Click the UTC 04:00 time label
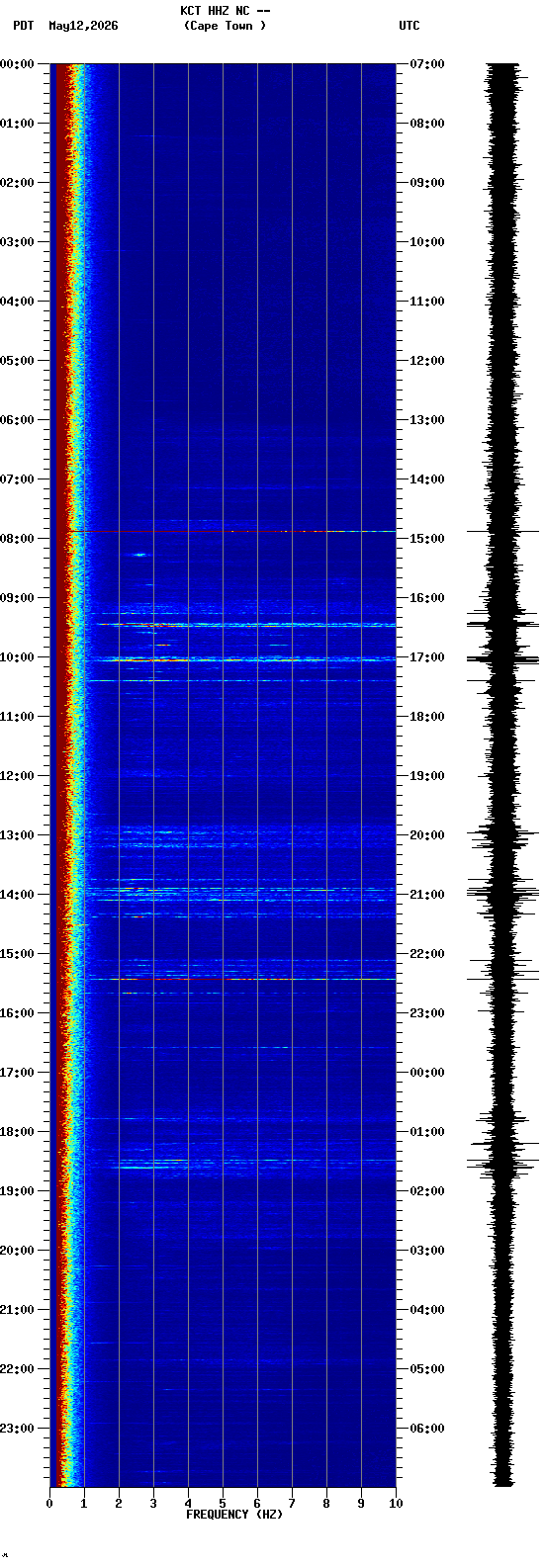 point(427,1310)
